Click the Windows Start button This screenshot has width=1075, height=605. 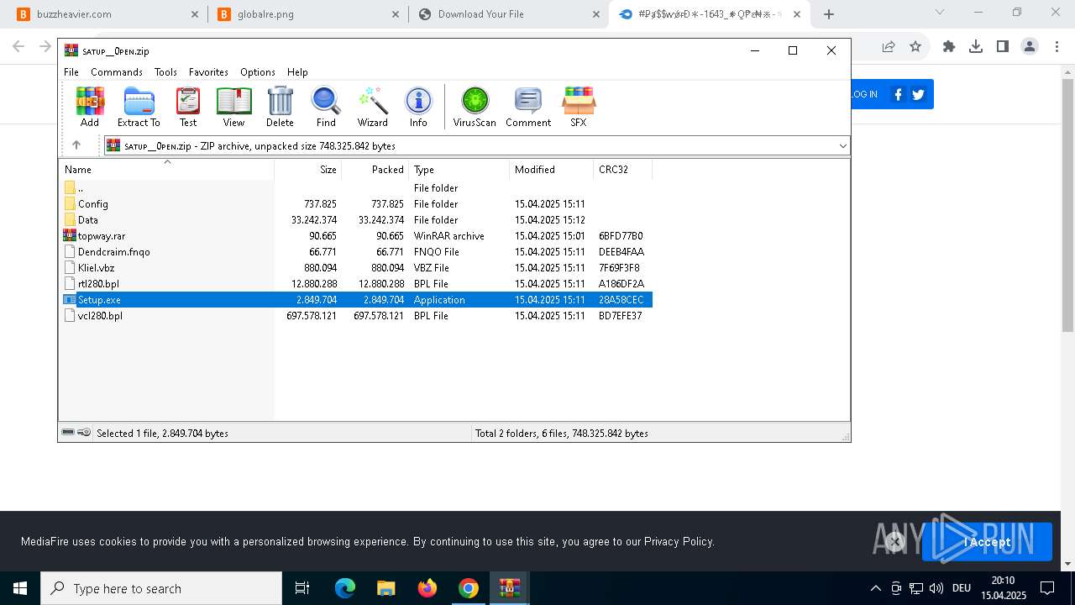[x=20, y=588]
